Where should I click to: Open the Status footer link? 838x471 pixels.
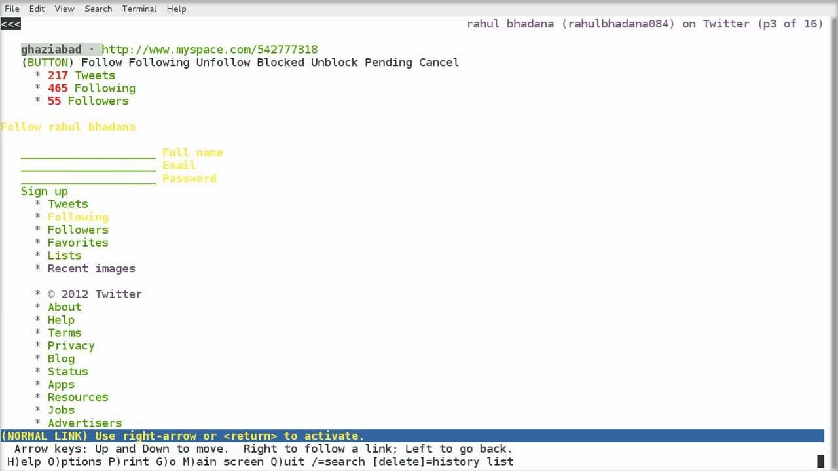click(67, 372)
